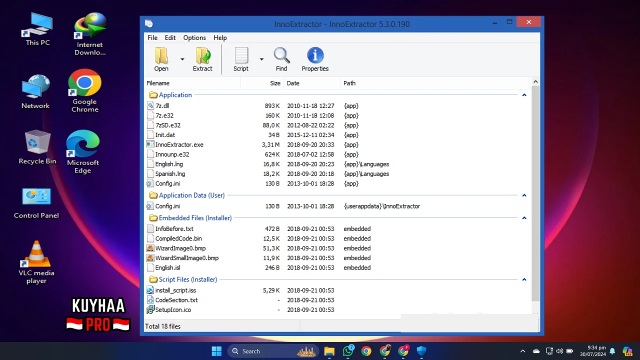Open Internet Download Manager desktop shortcut
Image resolution: width=640 pixels, height=360 pixels.
[90, 33]
